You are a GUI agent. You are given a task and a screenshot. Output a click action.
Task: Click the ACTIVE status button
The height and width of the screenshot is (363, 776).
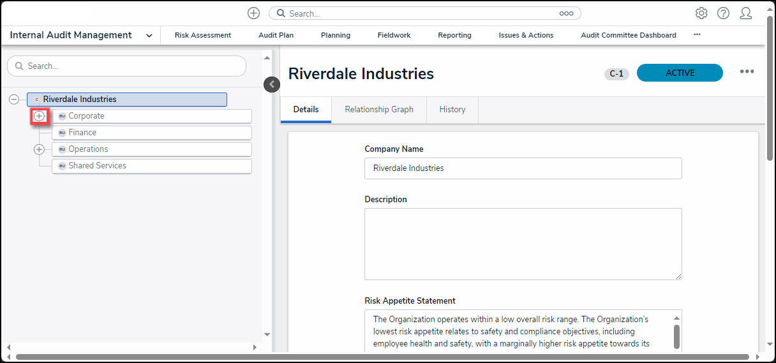tap(680, 73)
